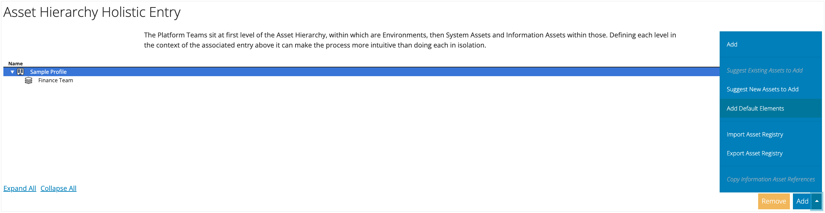The width and height of the screenshot is (825, 213).
Task: Click the Asset Hierarchy Holistic Entry heading
Action: [x=92, y=12]
